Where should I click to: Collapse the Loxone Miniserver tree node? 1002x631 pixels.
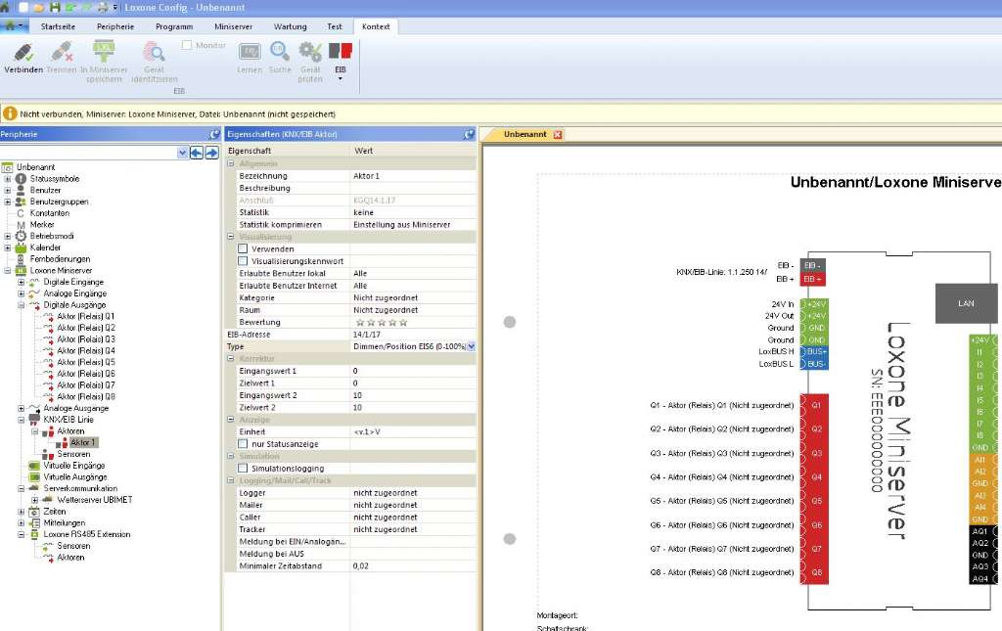8,270
